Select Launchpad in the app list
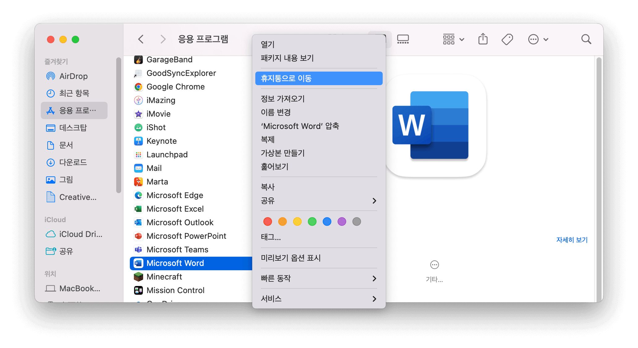 click(191, 155)
